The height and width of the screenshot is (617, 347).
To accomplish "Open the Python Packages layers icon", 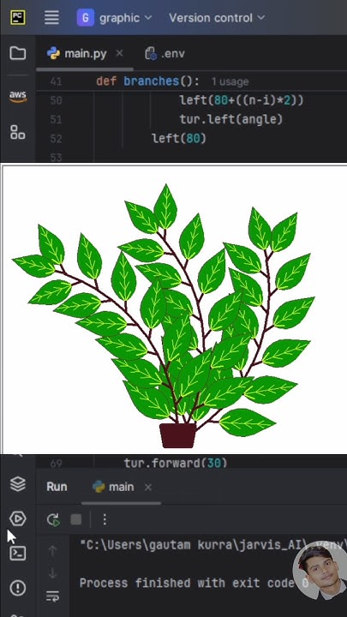I will coord(18,484).
